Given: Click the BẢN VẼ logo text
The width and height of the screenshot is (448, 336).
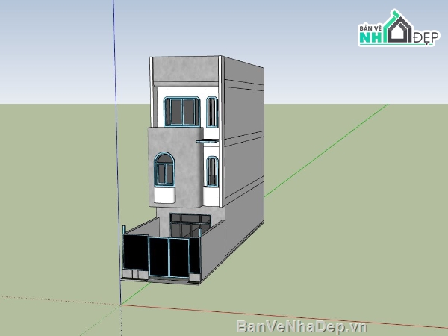Looking at the screenshot, I should tap(371, 28).
